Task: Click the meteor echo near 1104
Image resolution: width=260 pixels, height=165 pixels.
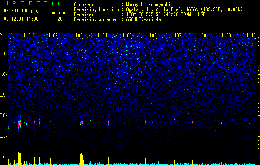Action: (x=109, y=123)
